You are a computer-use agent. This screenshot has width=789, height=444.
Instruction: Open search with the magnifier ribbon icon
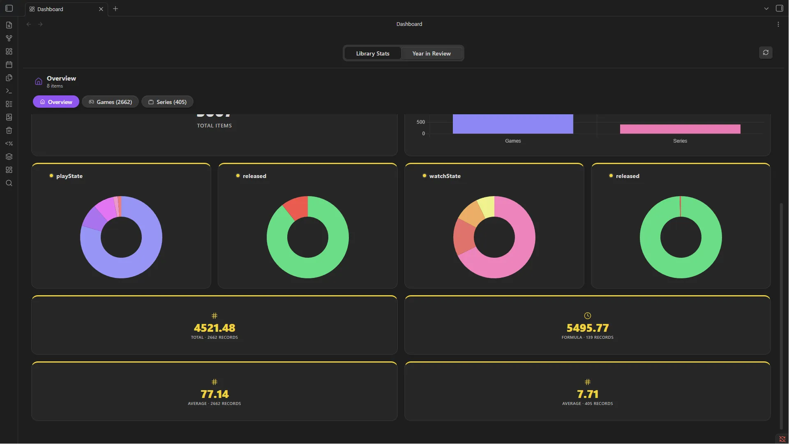[x=9, y=183]
